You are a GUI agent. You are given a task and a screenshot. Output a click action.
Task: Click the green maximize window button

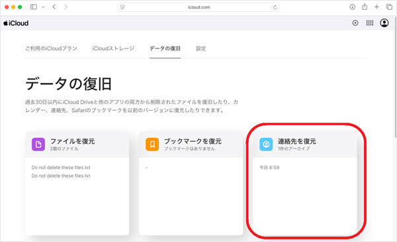click(x=20, y=7)
